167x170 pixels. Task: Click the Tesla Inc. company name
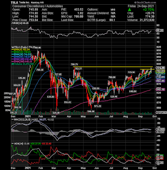point(24,3)
